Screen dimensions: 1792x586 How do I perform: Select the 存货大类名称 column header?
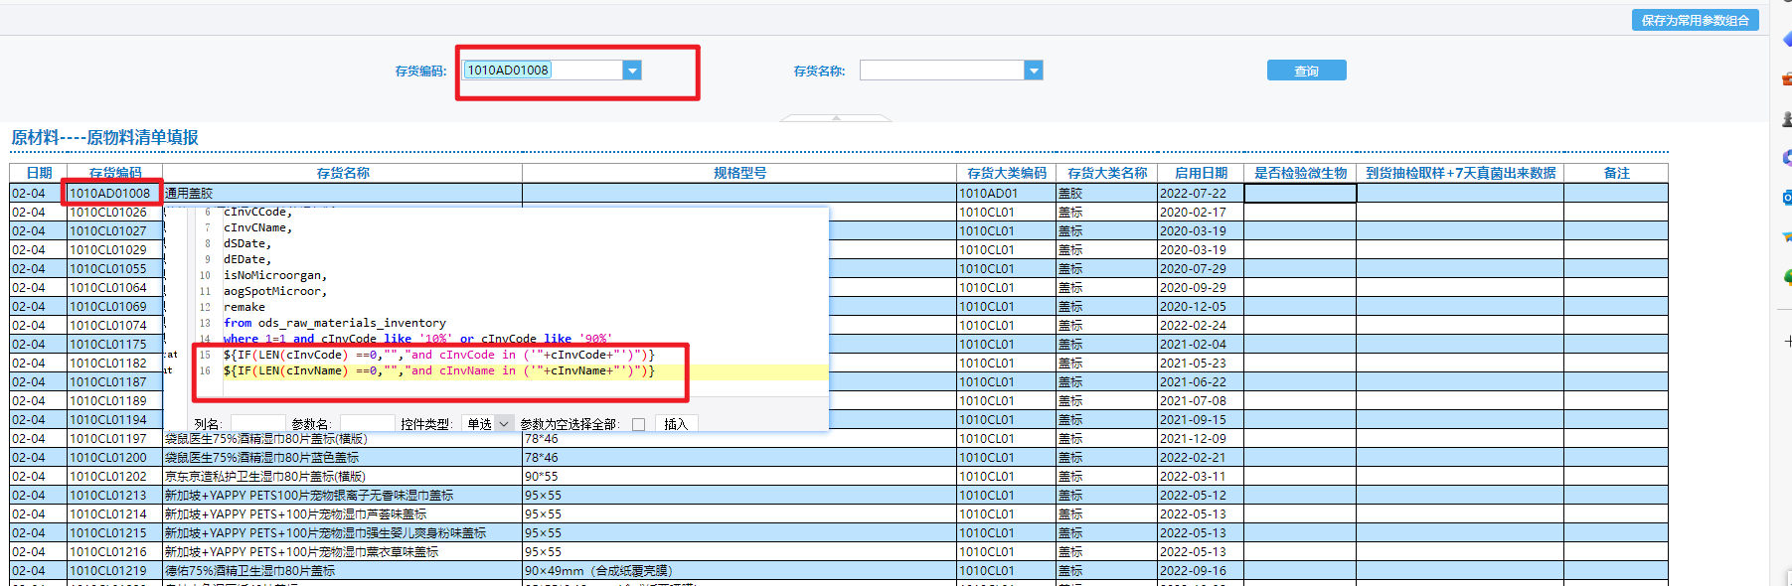point(1107,173)
